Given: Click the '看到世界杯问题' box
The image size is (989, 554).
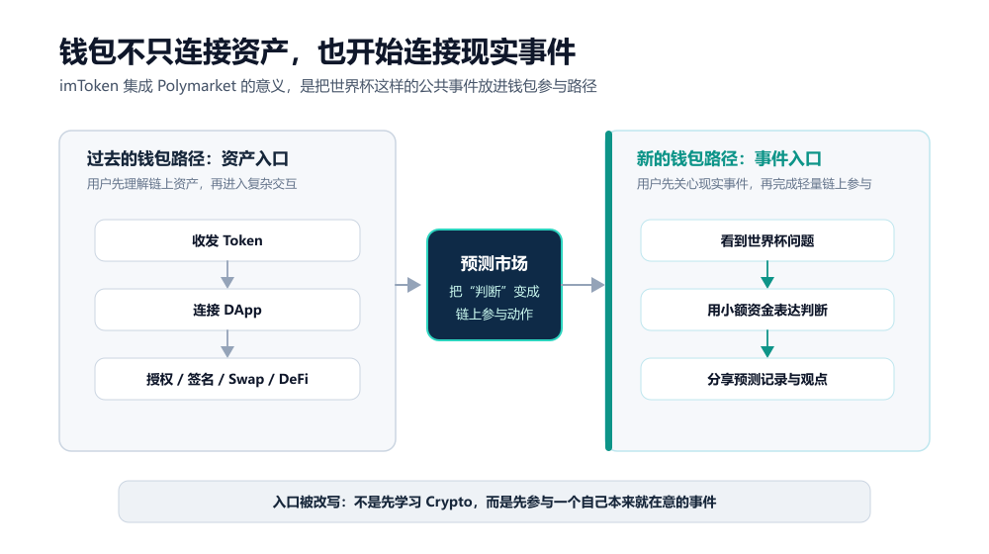Looking at the screenshot, I should (x=767, y=240).
